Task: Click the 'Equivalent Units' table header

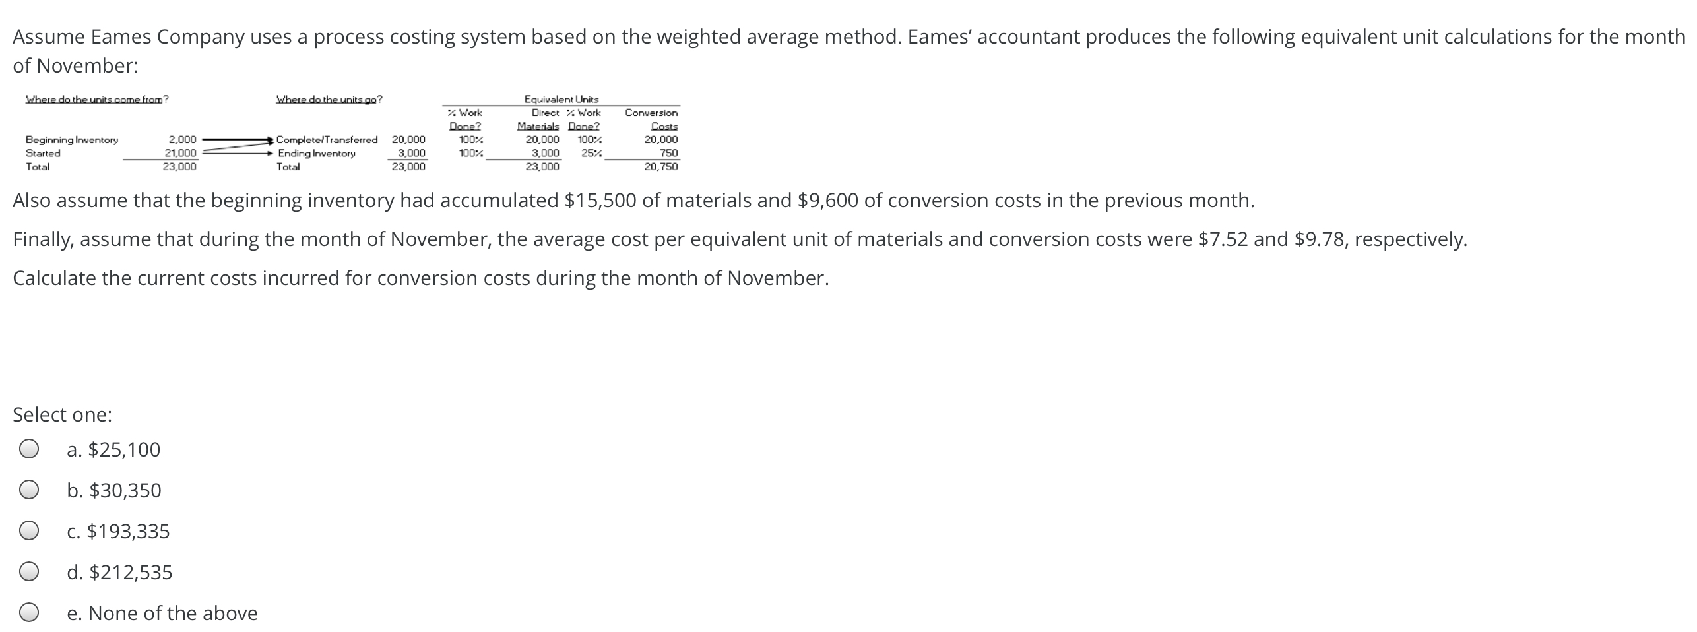Action: 560,98
